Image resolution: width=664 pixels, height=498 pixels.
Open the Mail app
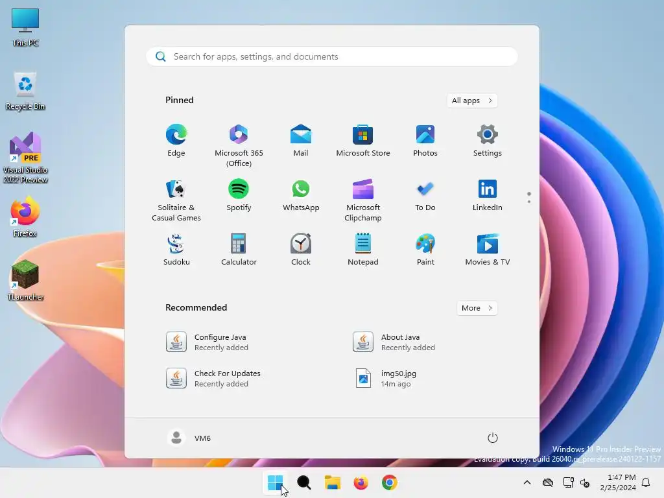point(301,141)
